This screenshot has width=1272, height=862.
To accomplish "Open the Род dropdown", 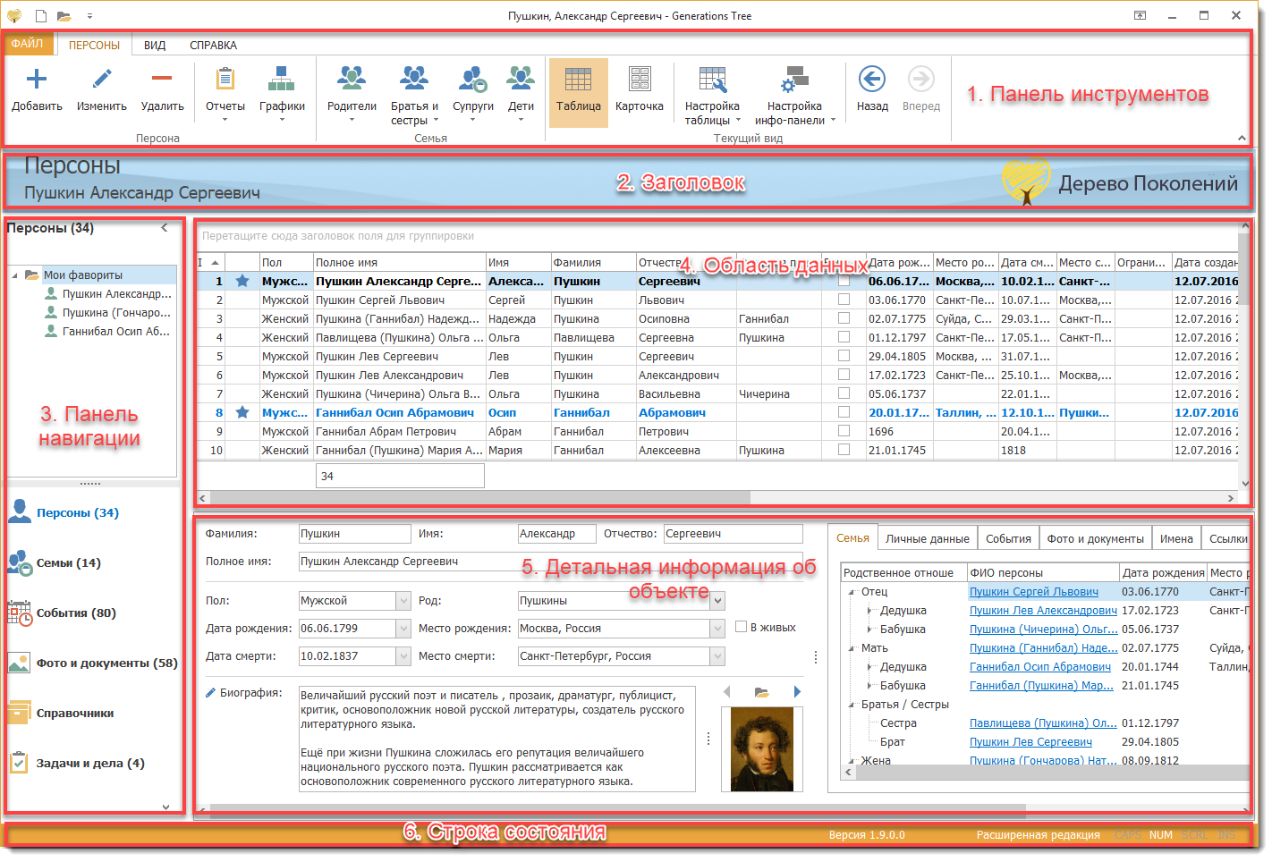I will tap(717, 601).
